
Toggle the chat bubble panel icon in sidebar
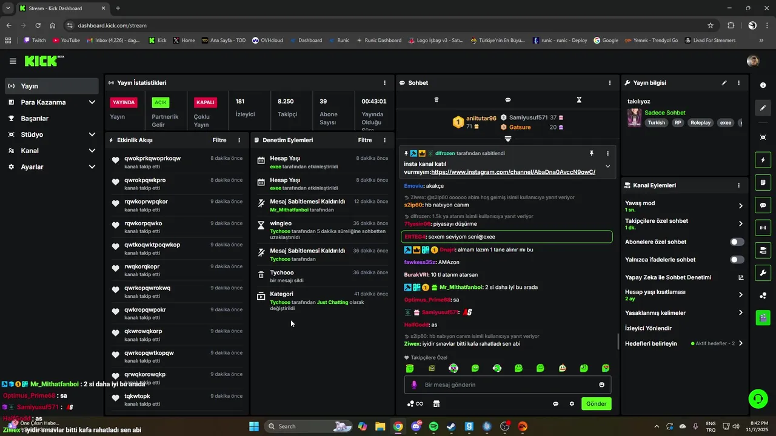(x=763, y=205)
